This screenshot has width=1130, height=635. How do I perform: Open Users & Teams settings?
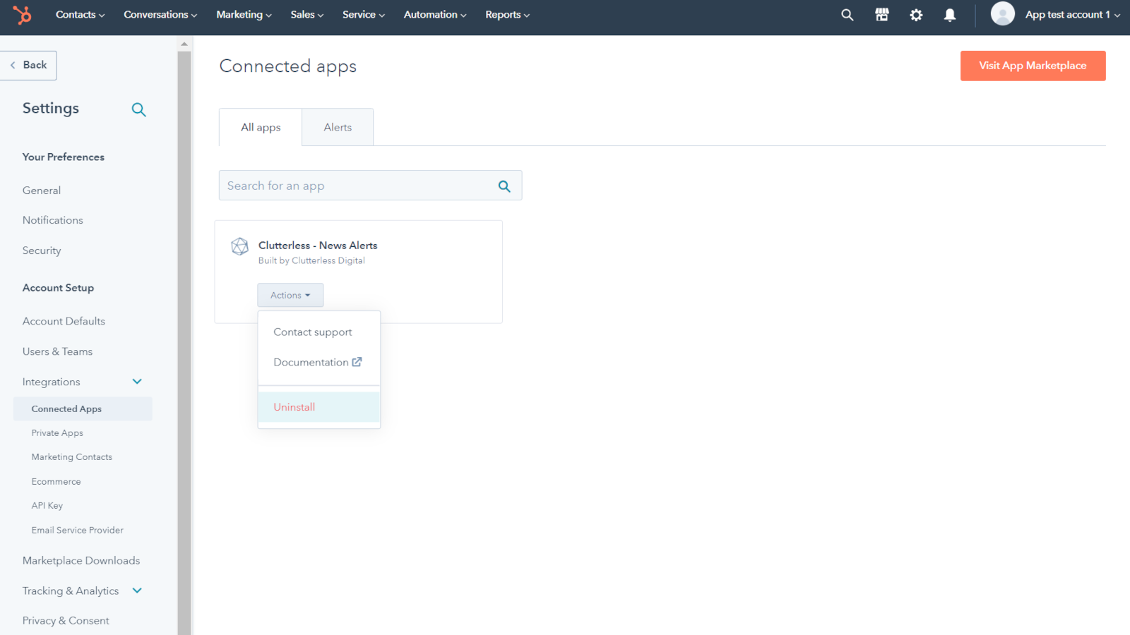[57, 351]
